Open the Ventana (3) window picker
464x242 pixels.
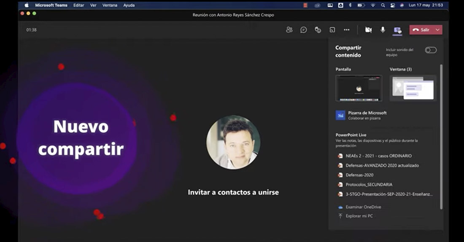413,88
